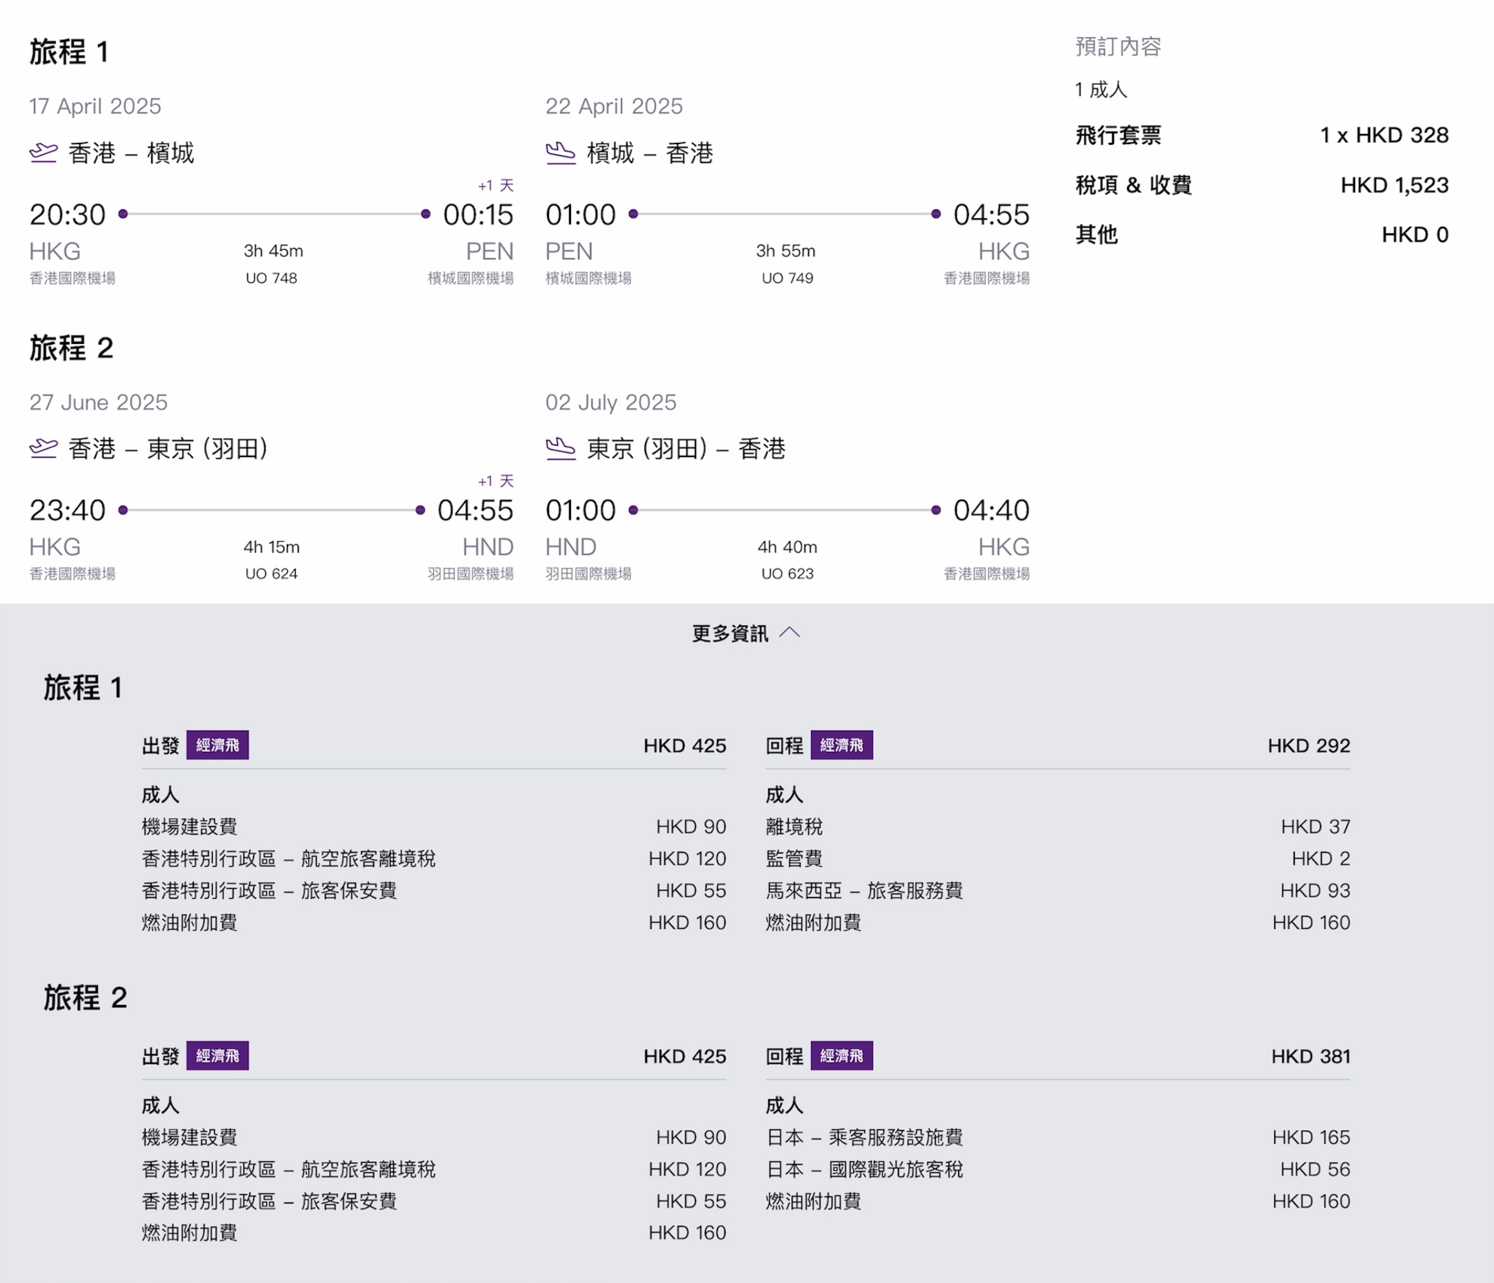
Task: Click flight number UO 748
Action: (x=271, y=279)
